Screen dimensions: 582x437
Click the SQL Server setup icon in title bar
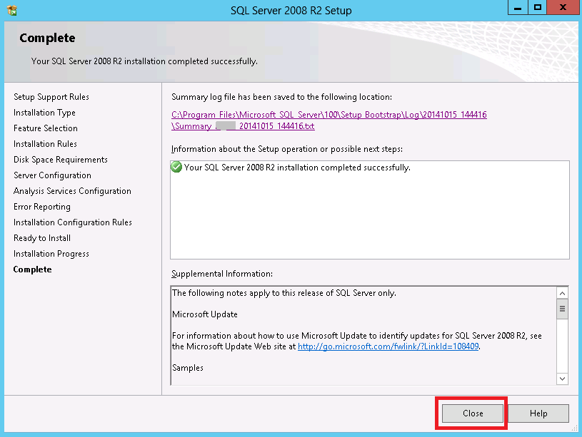tap(12, 10)
